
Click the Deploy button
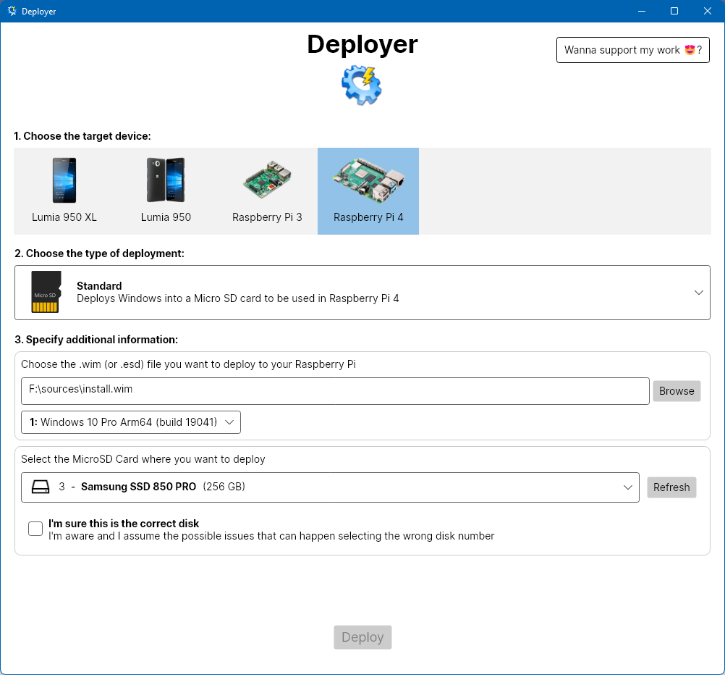point(362,637)
